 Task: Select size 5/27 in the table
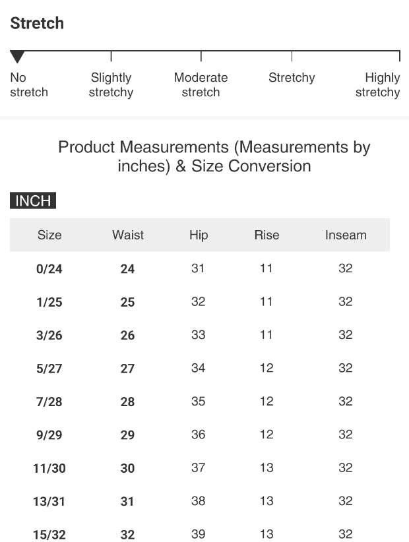[49, 369]
